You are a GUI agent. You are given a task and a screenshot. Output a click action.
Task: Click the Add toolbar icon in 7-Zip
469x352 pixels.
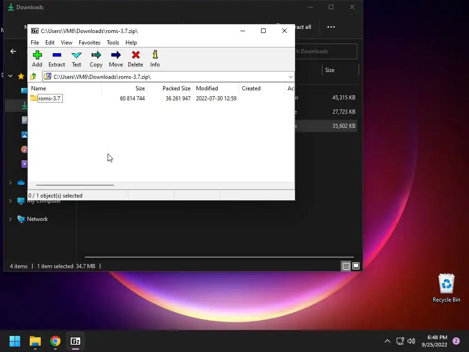tap(37, 59)
